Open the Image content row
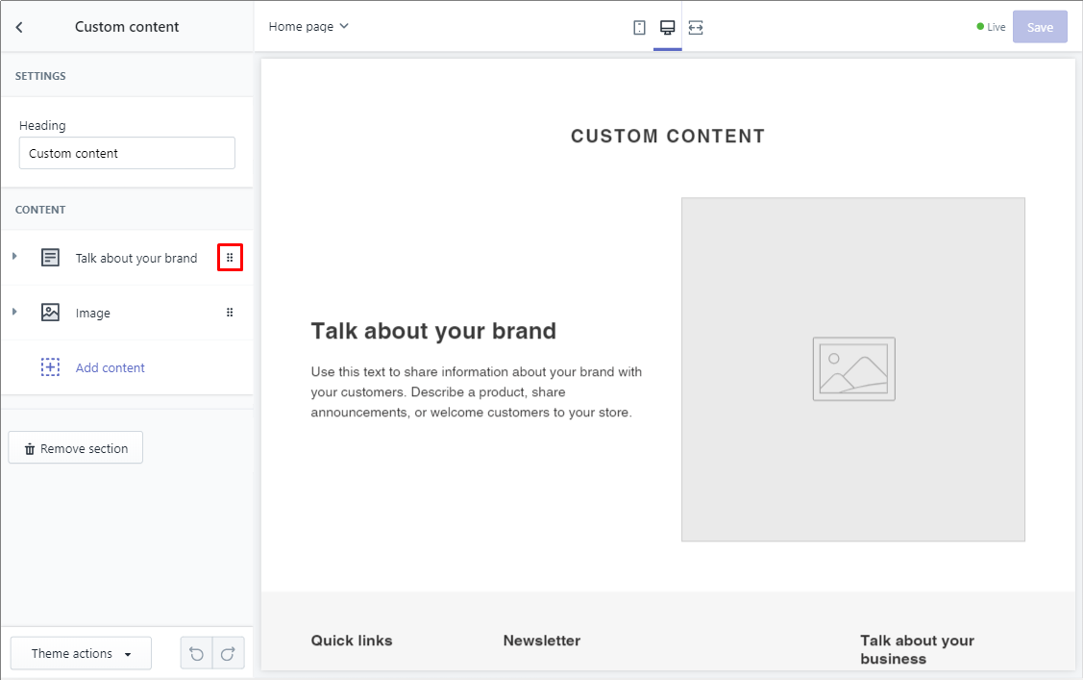Screen dimensions: 1083x680 point(127,313)
